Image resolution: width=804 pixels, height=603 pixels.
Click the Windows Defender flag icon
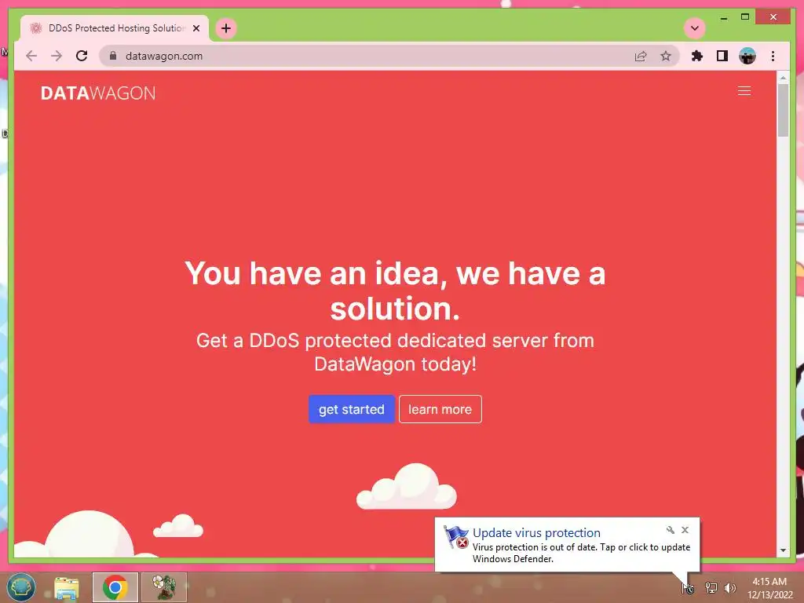(456, 537)
